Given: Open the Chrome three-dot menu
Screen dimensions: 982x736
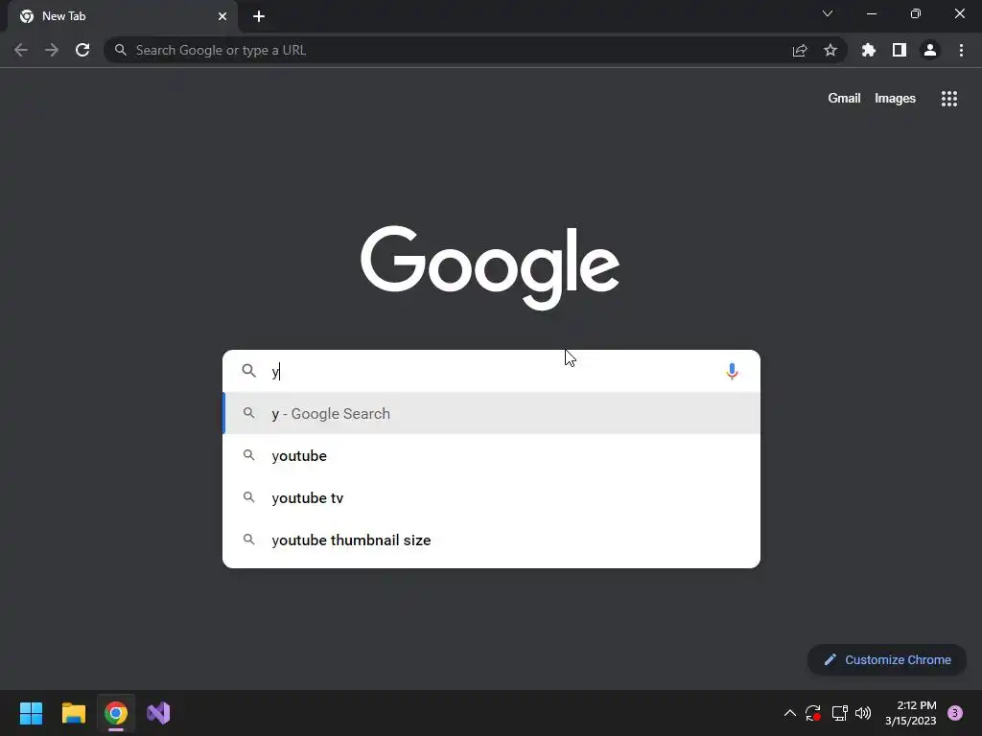Looking at the screenshot, I should tap(961, 50).
